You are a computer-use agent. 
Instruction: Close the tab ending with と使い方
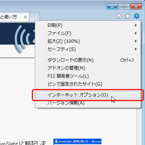tap(25, 17)
